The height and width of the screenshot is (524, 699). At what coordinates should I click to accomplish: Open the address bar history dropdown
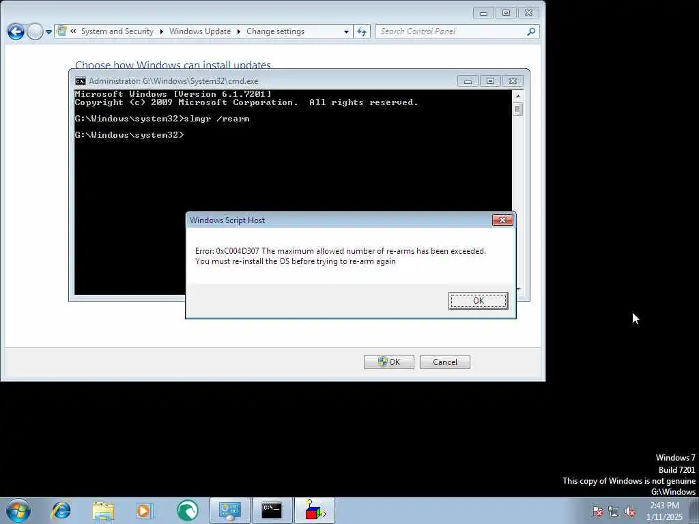point(346,31)
